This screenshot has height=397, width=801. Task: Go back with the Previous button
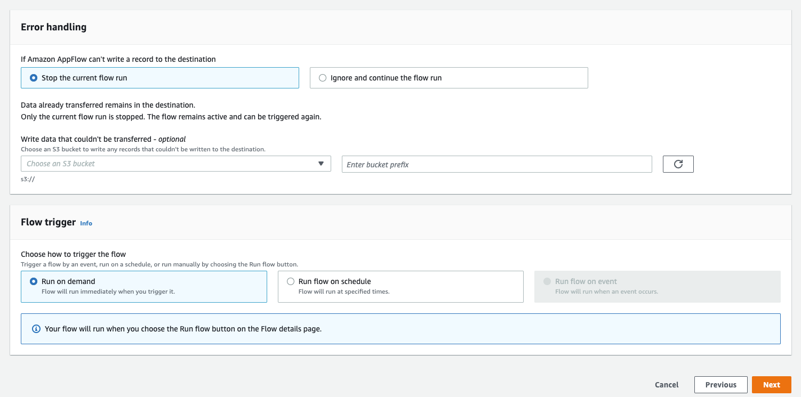pyautogui.click(x=720, y=385)
